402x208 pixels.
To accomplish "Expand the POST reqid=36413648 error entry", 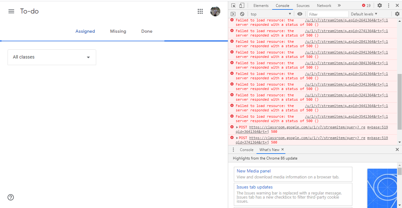I will click(x=237, y=127).
